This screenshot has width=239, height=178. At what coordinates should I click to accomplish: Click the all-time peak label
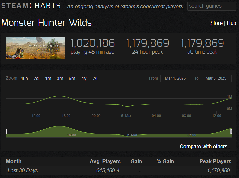pyautogui.click(x=202, y=52)
